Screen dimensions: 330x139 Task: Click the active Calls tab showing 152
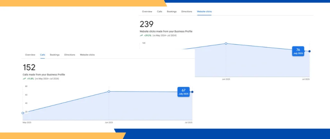pos(43,55)
